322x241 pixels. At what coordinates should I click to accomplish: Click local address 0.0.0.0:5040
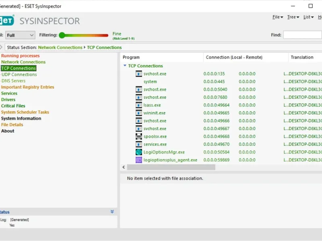(215, 89)
